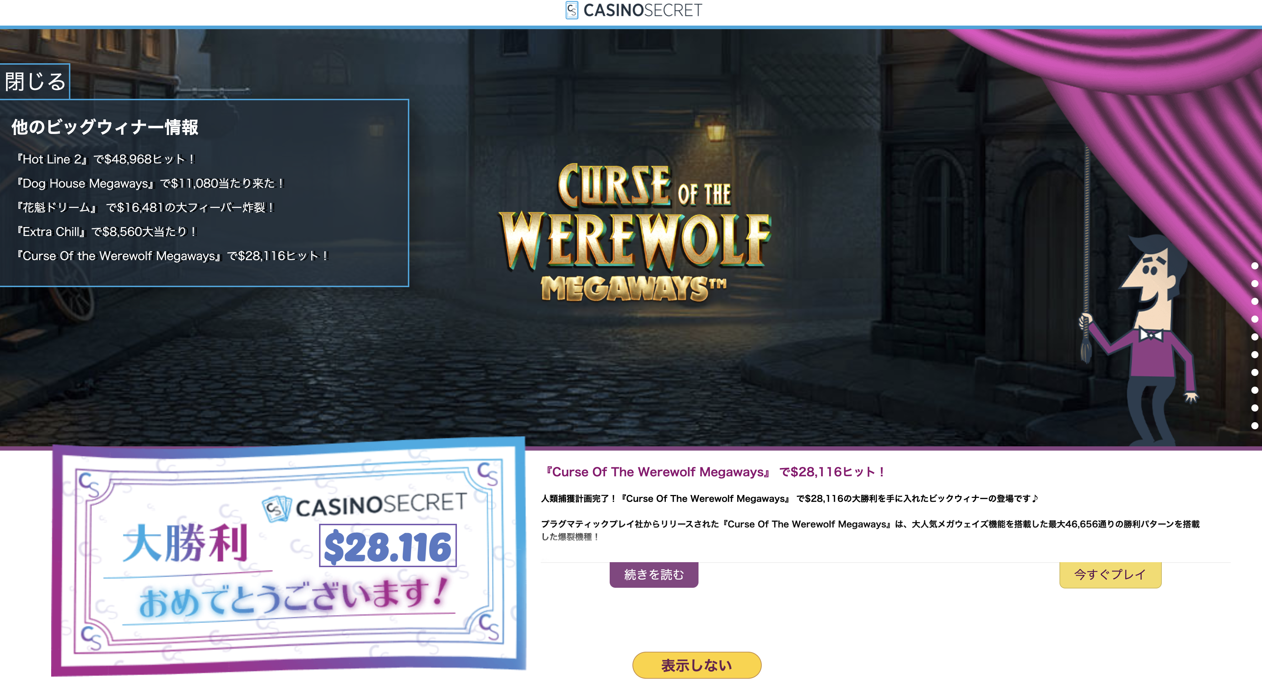
Task: Click the CasinoSecret logo icon in header
Action: pyautogui.click(x=571, y=10)
